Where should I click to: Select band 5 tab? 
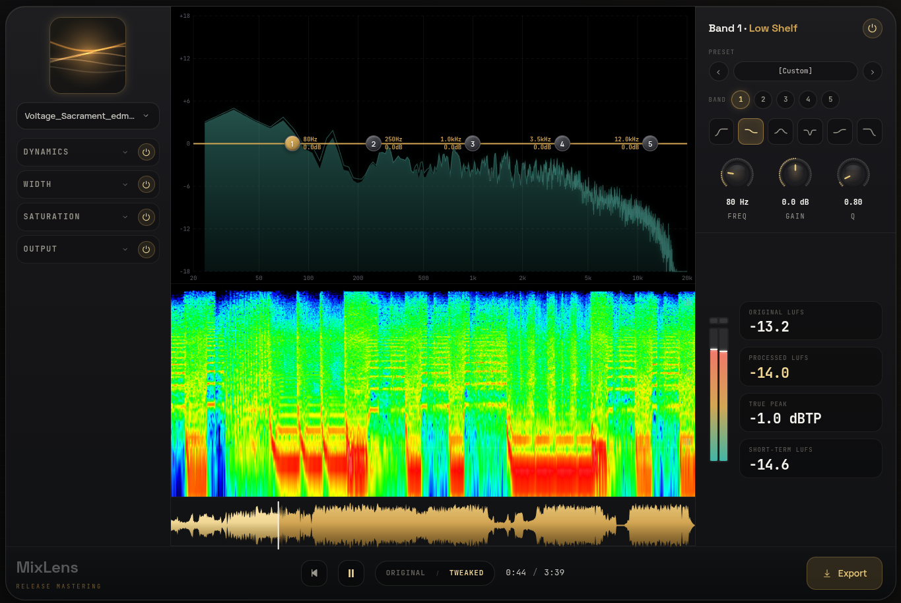(x=830, y=100)
